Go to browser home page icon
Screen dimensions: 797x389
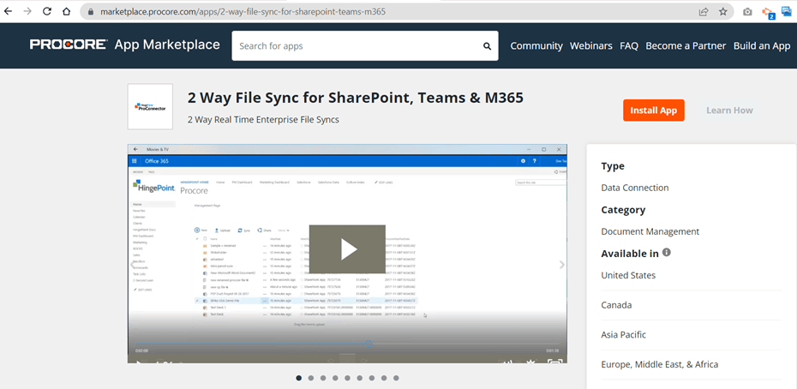(x=68, y=12)
